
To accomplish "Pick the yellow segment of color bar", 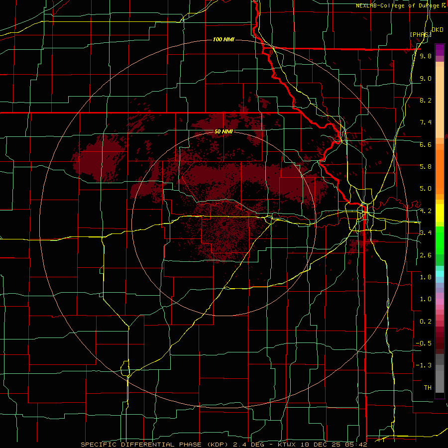I will click(440, 213).
